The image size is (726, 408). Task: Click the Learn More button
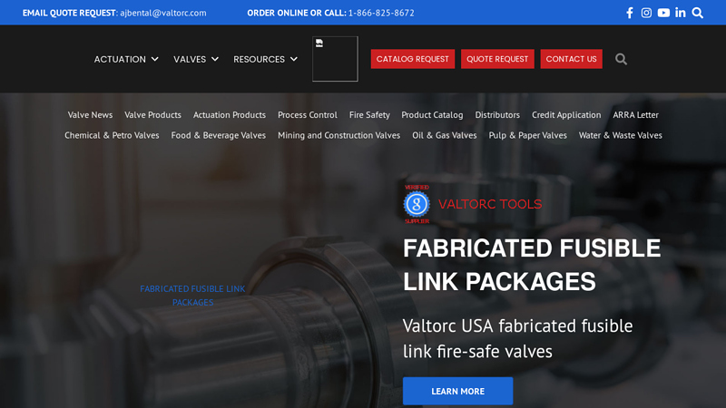point(457,391)
